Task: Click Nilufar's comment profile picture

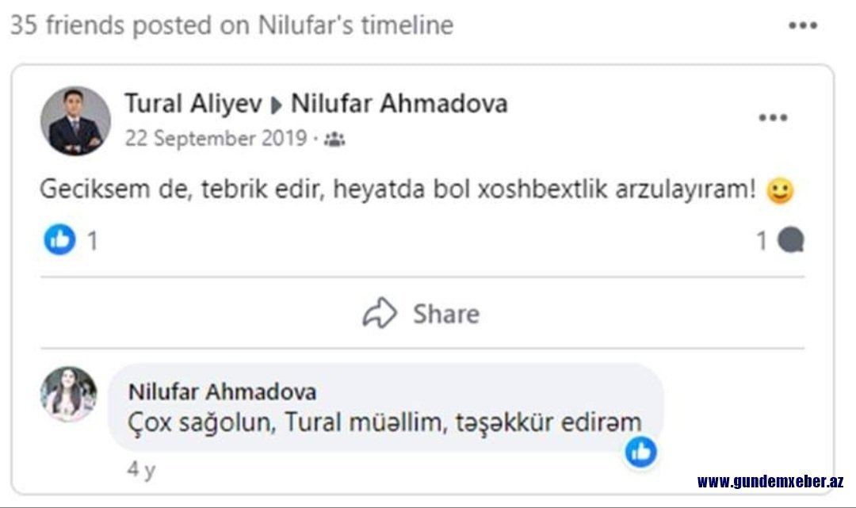Action: pyautogui.click(x=69, y=394)
